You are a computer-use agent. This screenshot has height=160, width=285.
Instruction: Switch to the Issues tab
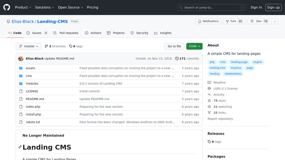coord(37,33)
